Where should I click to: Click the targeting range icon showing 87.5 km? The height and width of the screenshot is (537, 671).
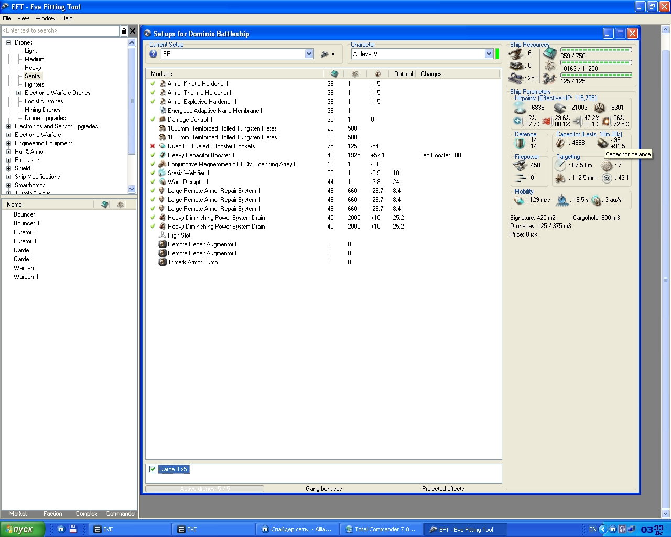tap(560, 166)
